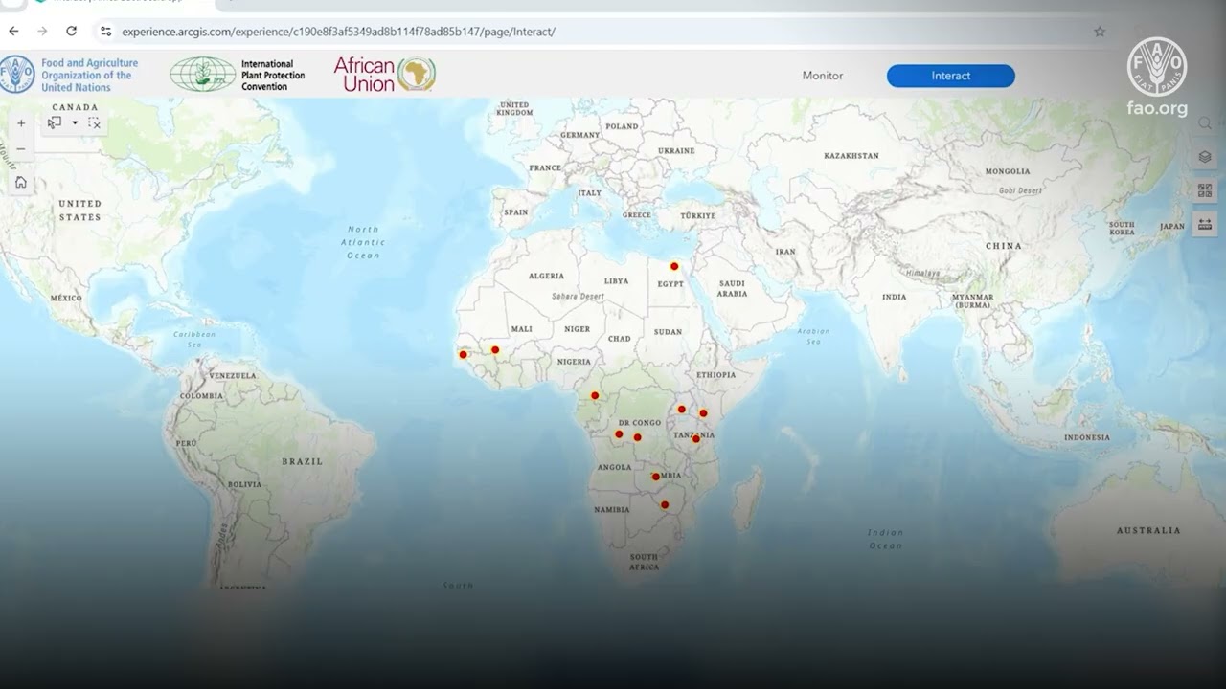The image size is (1226, 689).
Task: Open the select tool options dropdown
Action: point(75,122)
